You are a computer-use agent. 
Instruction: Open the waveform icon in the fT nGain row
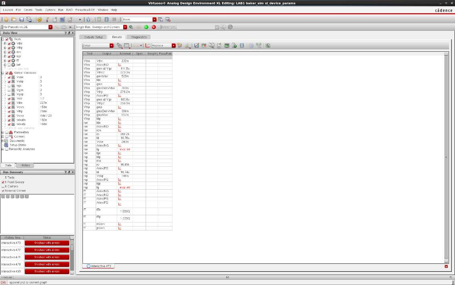pos(120,224)
